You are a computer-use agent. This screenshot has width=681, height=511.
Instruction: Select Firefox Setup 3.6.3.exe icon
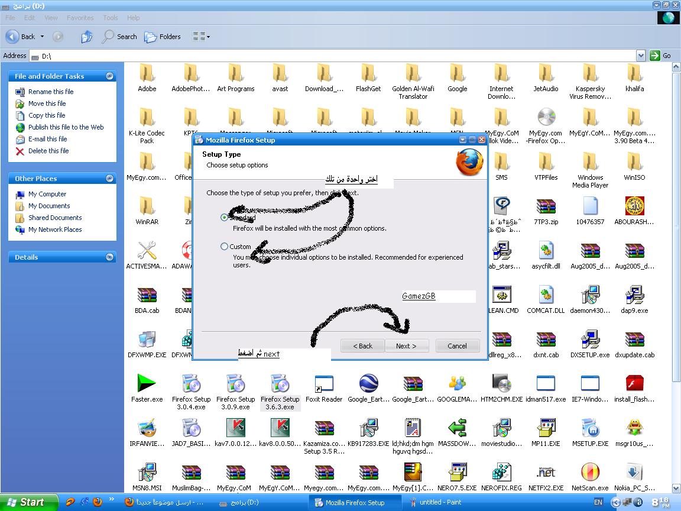click(x=280, y=383)
